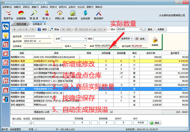Screen dimensions: 190x132
Task: Select the 长城电源ATX-300P4-PFC row
Action: 99,61
